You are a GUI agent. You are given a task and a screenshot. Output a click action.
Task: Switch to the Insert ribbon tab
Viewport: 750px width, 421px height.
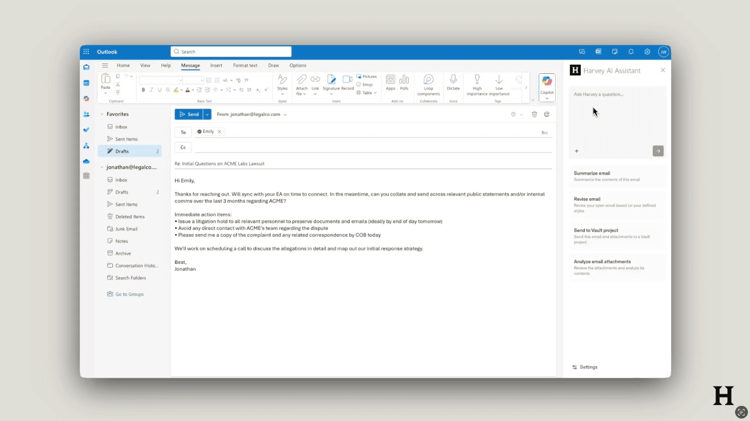216,65
